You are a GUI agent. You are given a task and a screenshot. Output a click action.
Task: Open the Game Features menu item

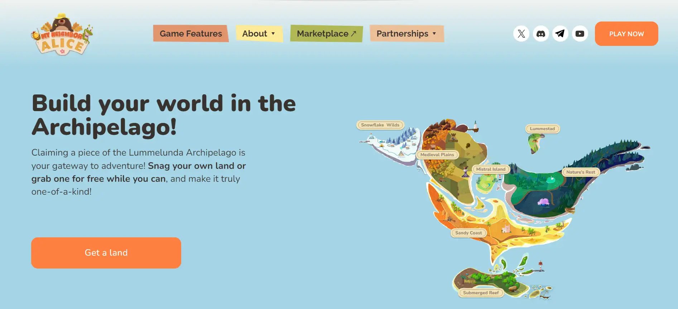[x=191, y=34]
